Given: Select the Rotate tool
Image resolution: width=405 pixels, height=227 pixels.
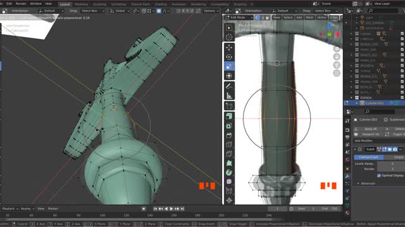Looking at the screenshot, I should (229, 57).
